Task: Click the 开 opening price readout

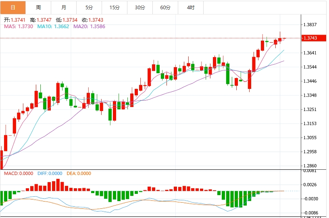Action: [15, 20]
